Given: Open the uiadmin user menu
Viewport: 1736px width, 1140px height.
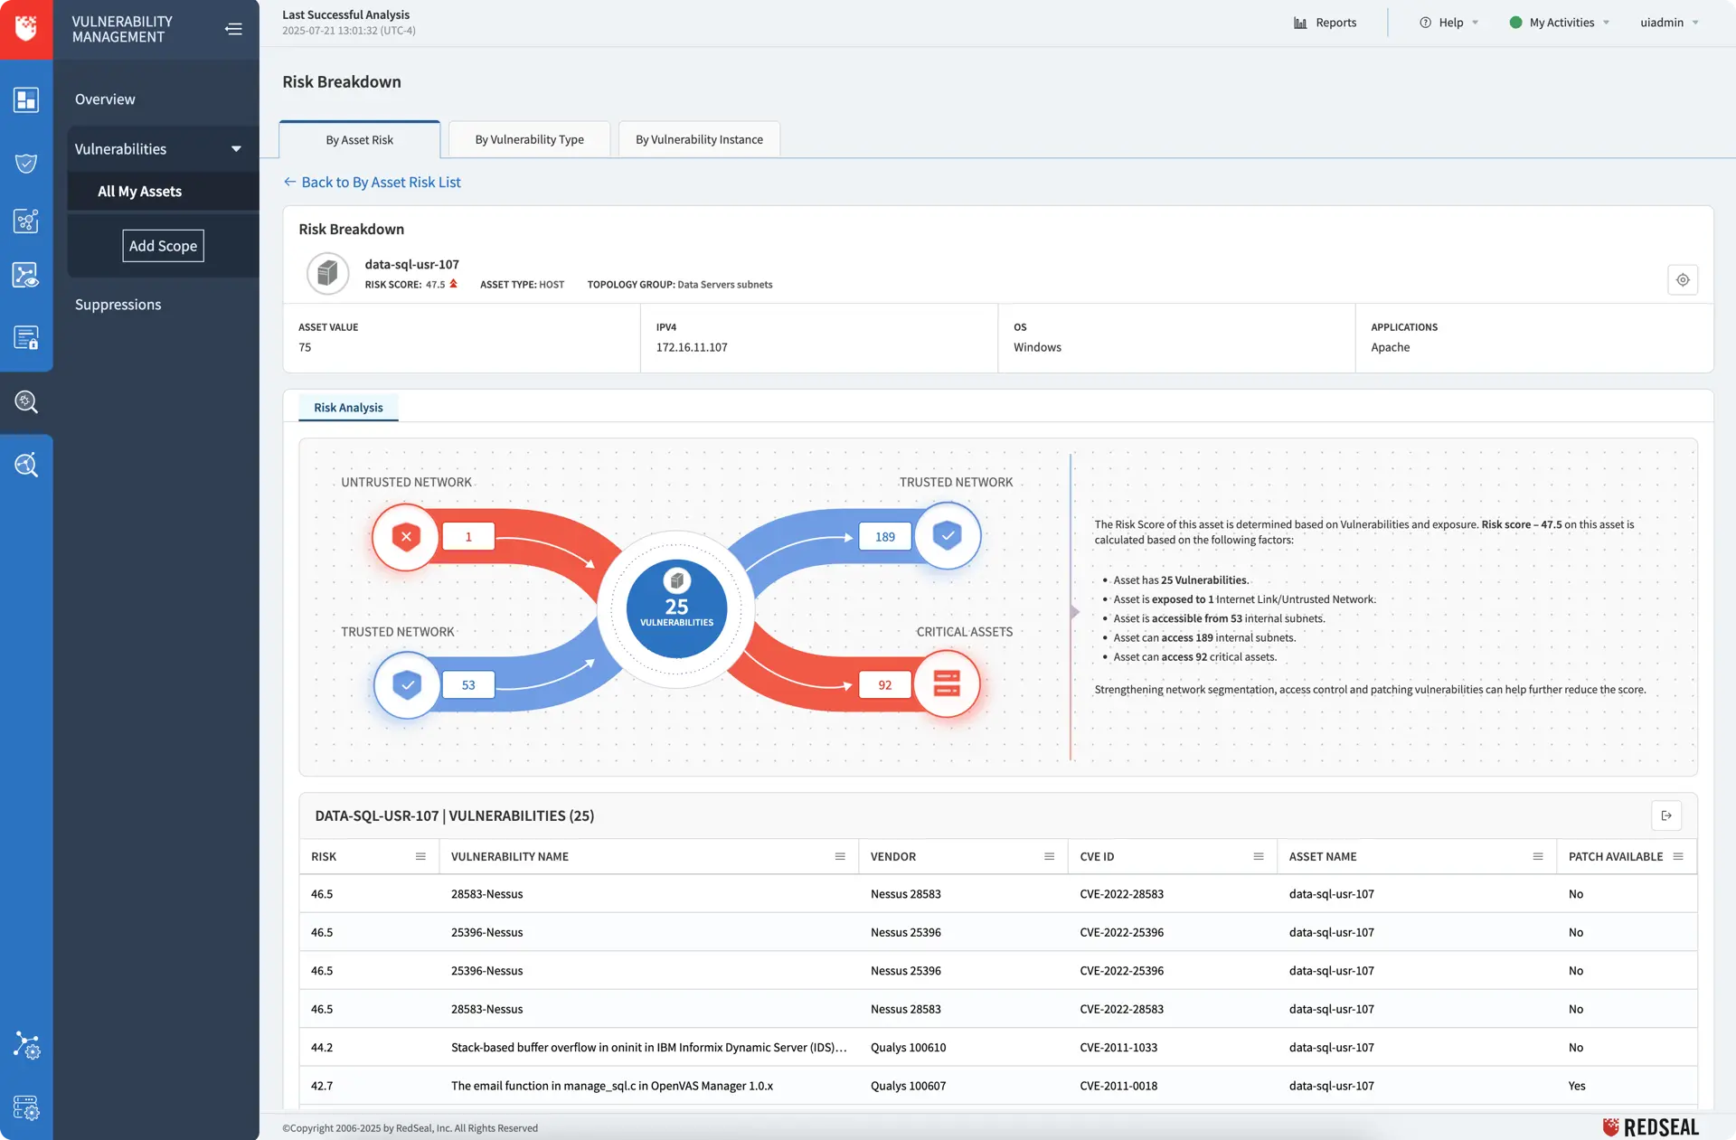Looking at the screenshot, I should click(1669, 23).
